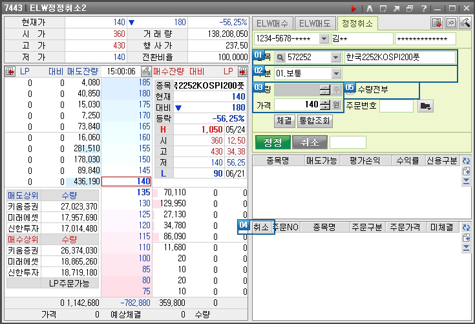Click the down arrow icon beside the unfilled orders list
The width and height of the screenshot is (475, 324).
[466, 248]
